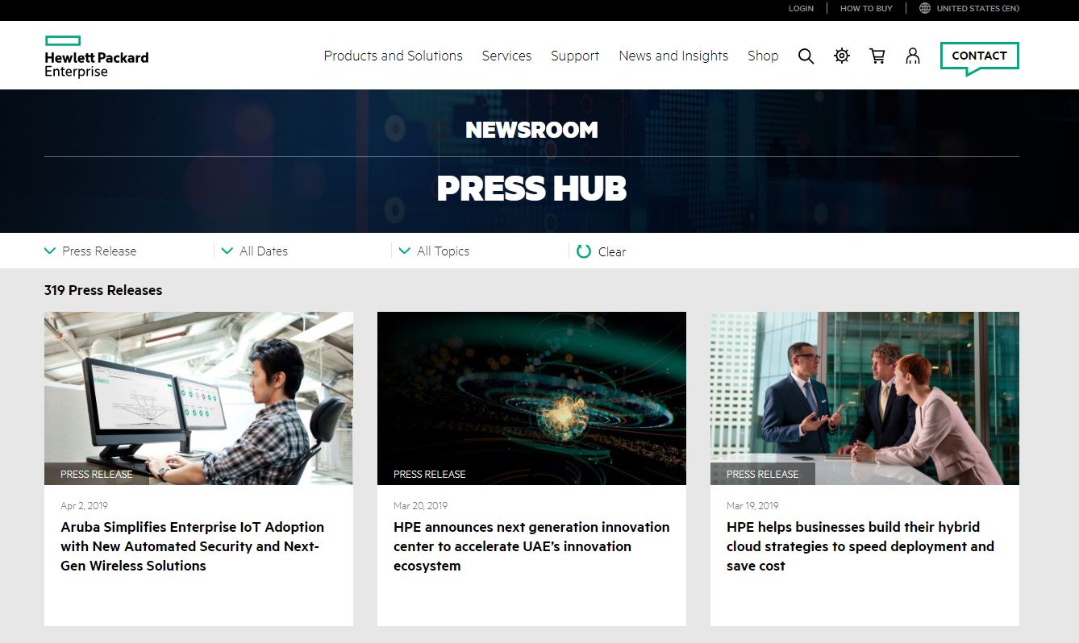Click the 319 Press Releases count

point(103,290)
